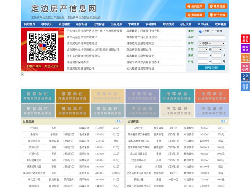Viewport: 250px width, 188px height.
Task: Click the minimum 面积 input field
Action: click(x=203, y=55)
